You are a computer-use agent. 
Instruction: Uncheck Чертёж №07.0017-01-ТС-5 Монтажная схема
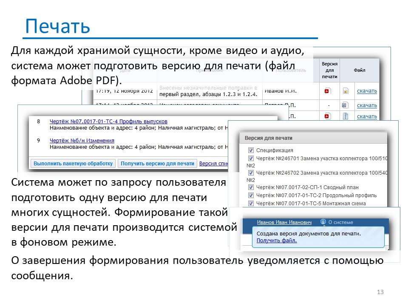point(251,203)
